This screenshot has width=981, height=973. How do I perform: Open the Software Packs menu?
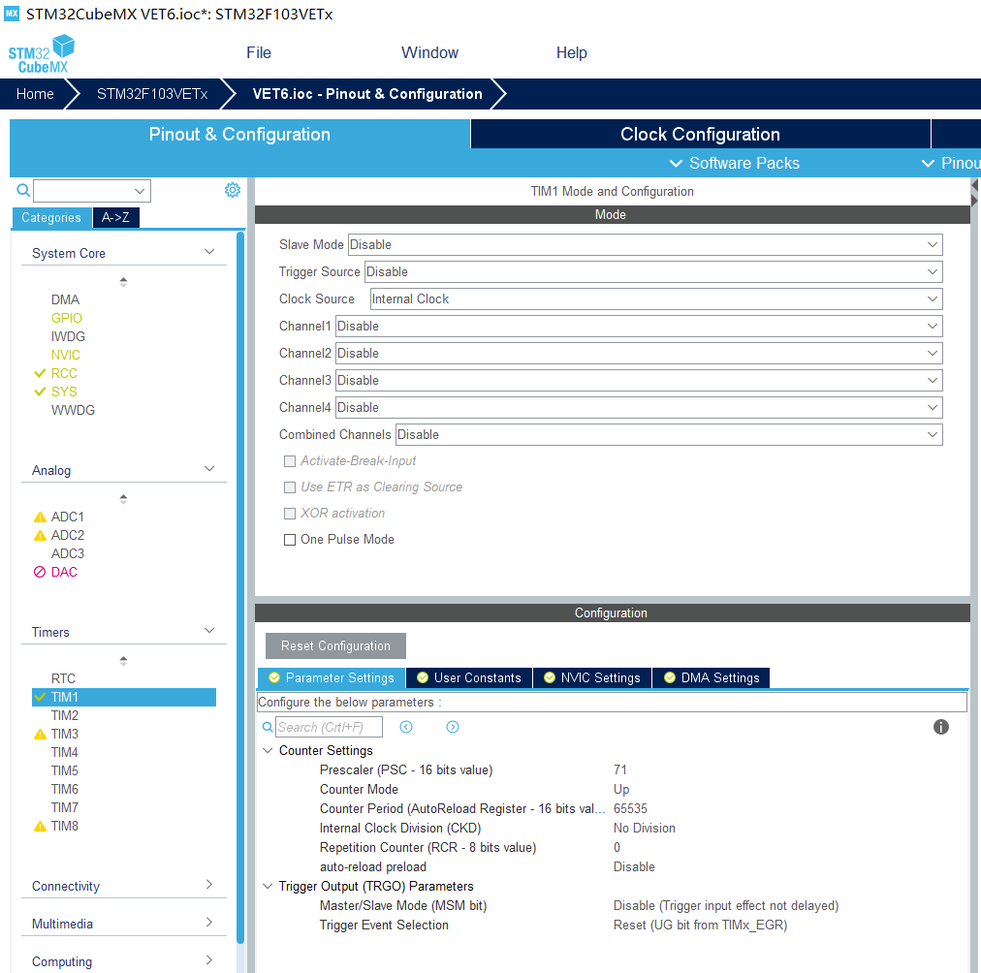click(x=735, y=163)
